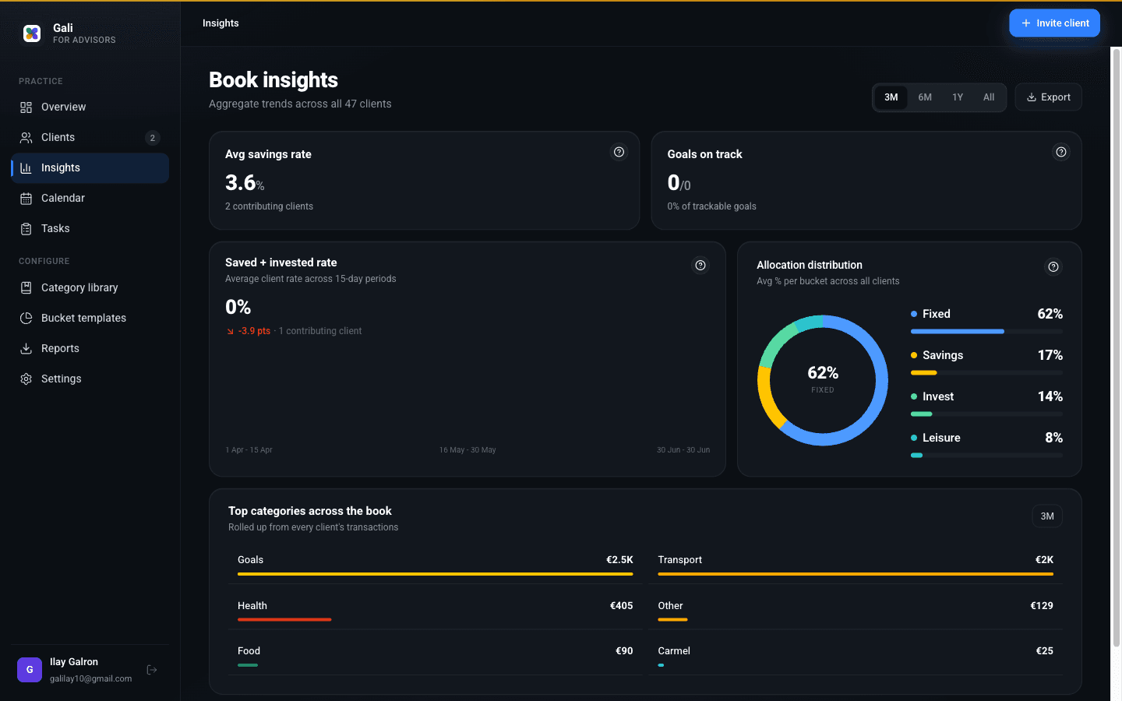Screen dimensions: 1122x701
Task: Click the Insights bar chart icon
Action: (x=26, y=168)
